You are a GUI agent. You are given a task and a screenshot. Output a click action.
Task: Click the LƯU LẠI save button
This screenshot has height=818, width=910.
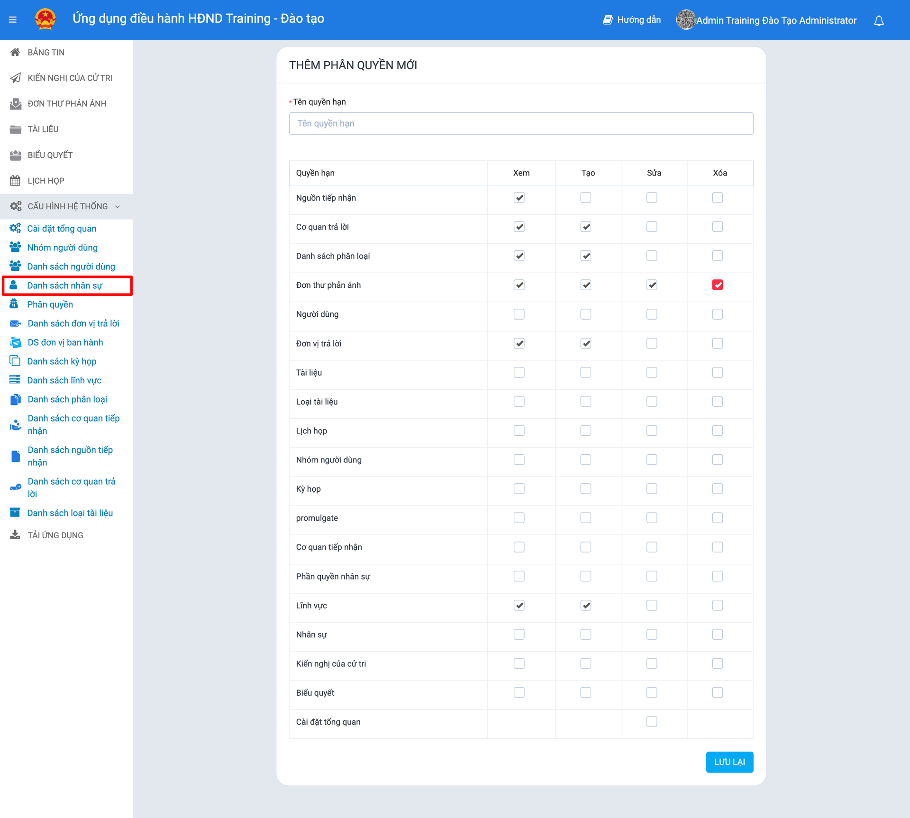coord(729,762)
